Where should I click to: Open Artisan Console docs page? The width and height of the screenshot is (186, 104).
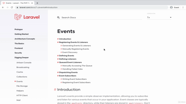coord(24,63)
